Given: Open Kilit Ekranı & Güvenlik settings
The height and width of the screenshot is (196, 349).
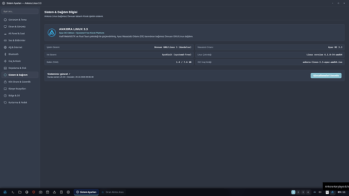Looking at the screenshot, I should pos(20,82).
